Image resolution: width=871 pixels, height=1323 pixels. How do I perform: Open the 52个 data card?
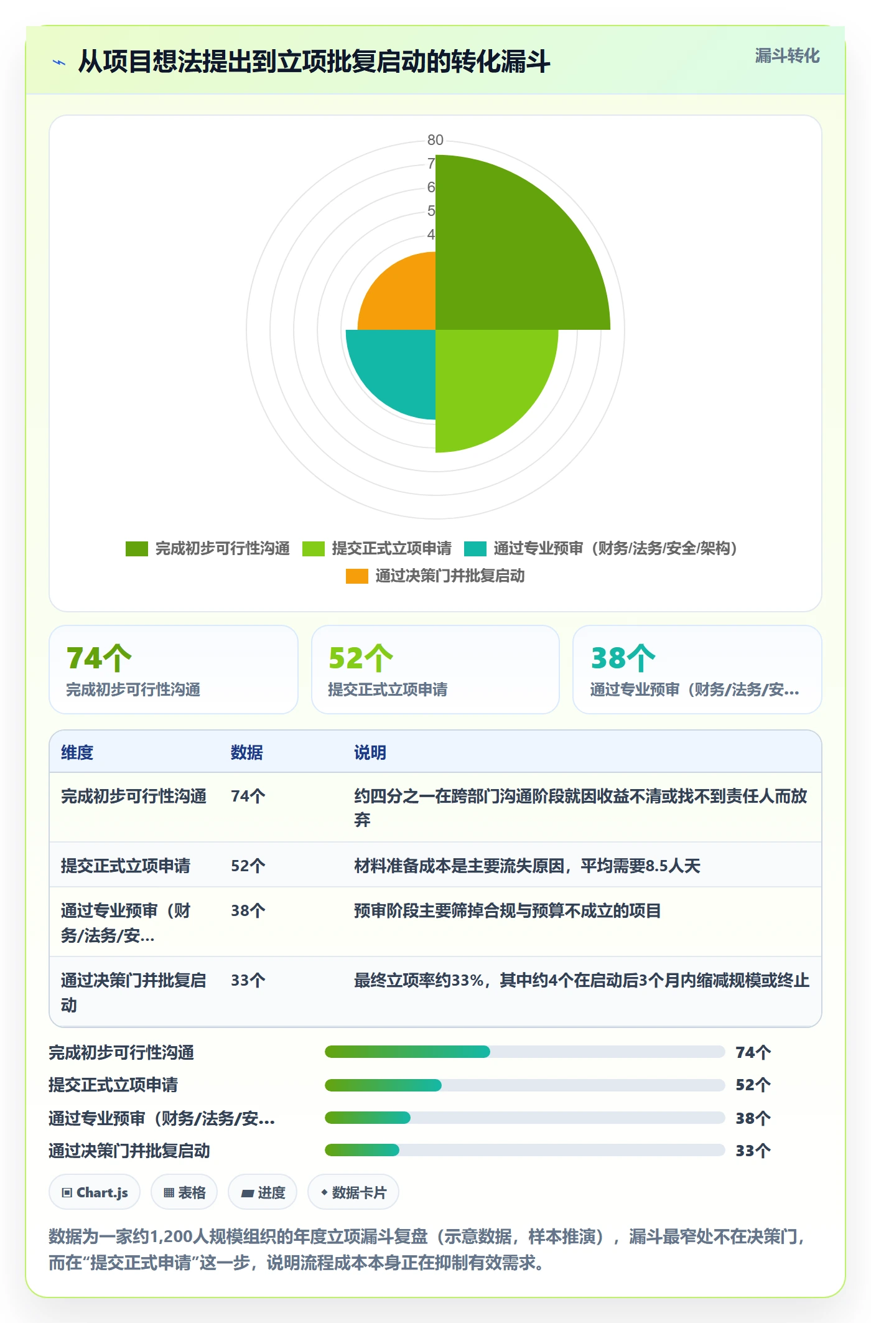435,670
